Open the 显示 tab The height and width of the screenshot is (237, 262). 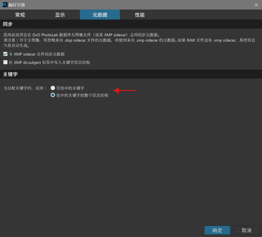point(60,15)
